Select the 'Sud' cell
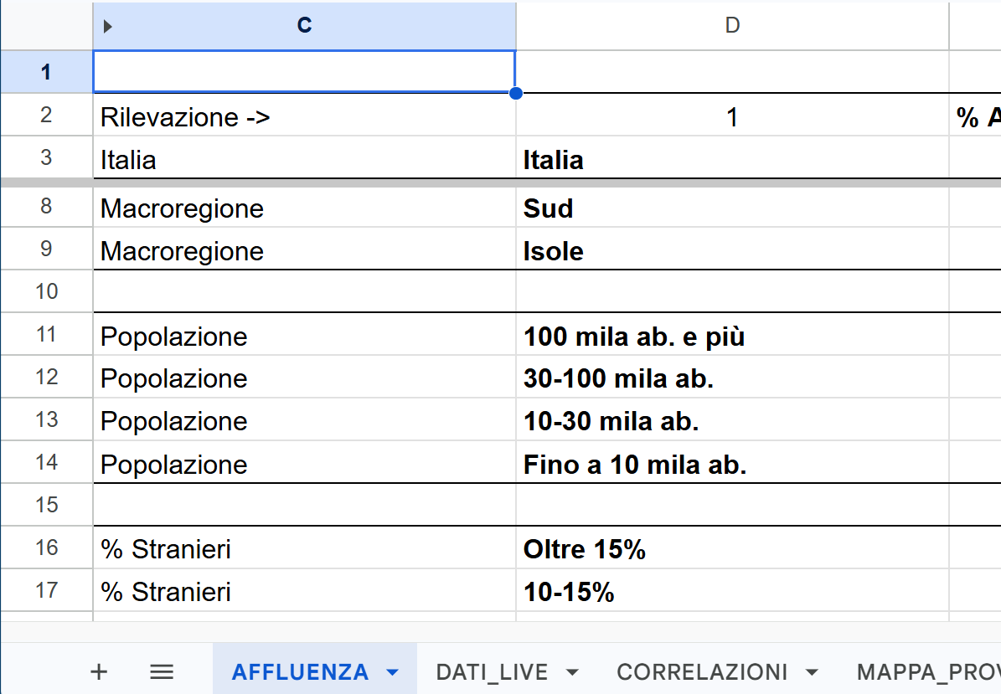 pyautogui.click(x=732, y=207)
